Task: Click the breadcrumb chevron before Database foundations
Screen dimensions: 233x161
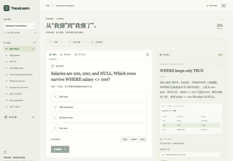Action: (x=52, y=6)
